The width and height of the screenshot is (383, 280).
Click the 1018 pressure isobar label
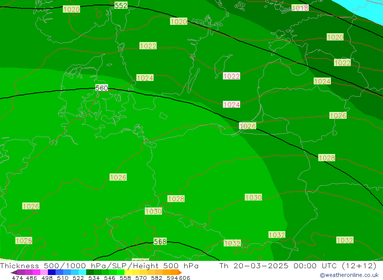(300, 8)
